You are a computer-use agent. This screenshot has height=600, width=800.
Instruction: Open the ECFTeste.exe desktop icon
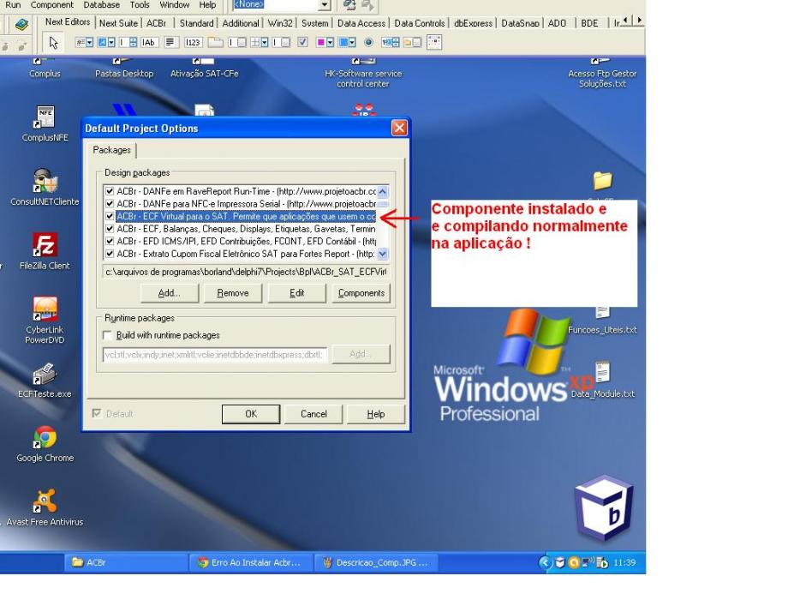click(x=45, y=374)
